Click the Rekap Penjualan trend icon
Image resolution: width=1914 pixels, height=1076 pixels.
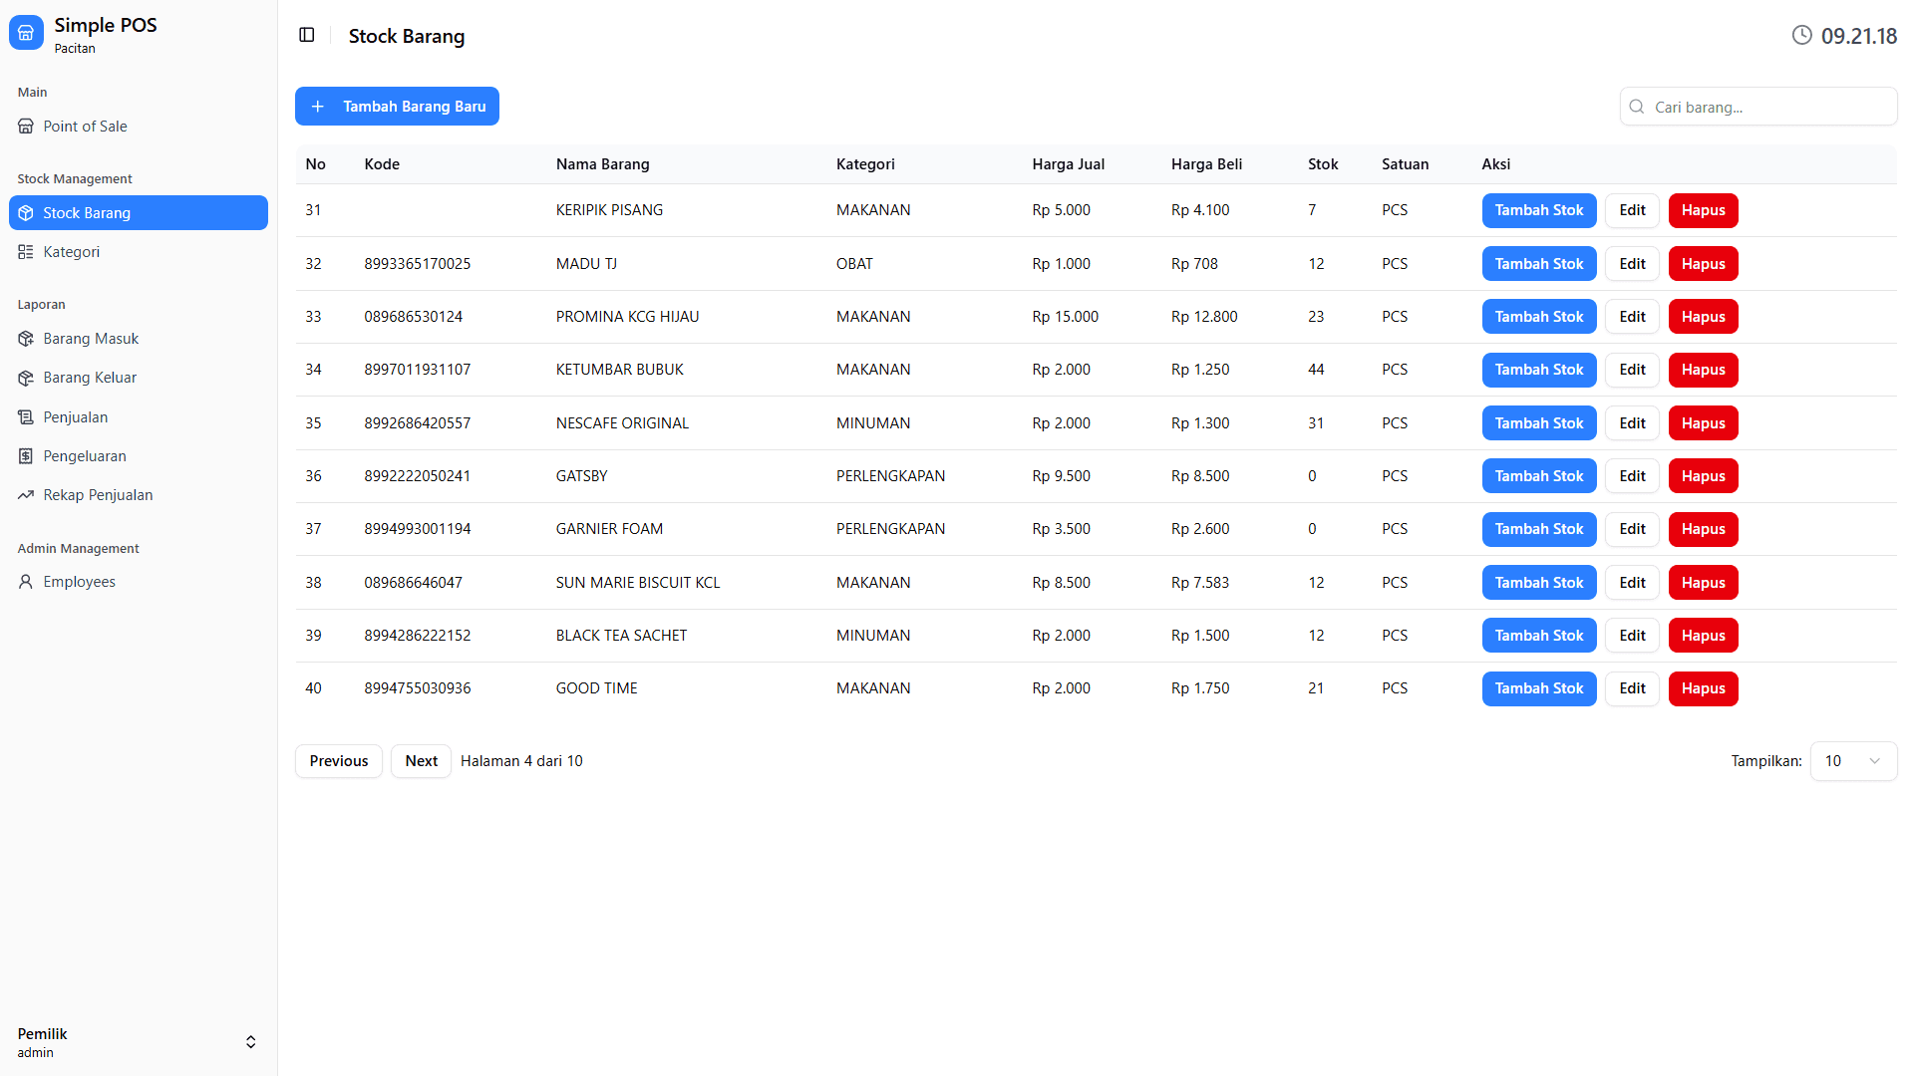point(26,495)
